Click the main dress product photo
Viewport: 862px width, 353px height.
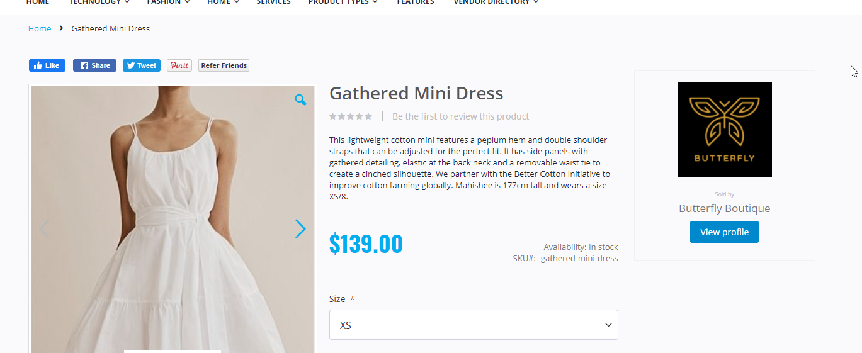173,220
